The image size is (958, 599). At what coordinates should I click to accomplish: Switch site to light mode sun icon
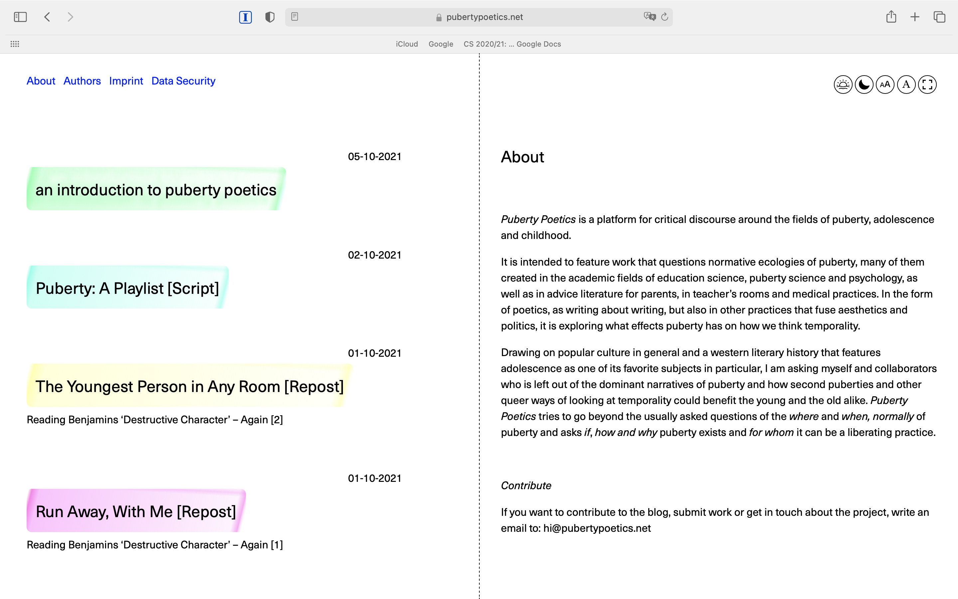(x=843, y=85)
